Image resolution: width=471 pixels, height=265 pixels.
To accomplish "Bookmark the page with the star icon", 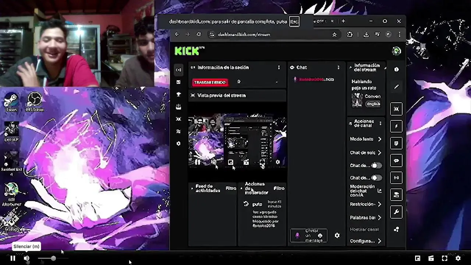I will (334, 35).
